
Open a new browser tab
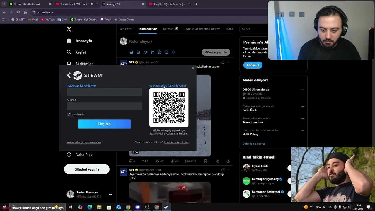point(196,4)
